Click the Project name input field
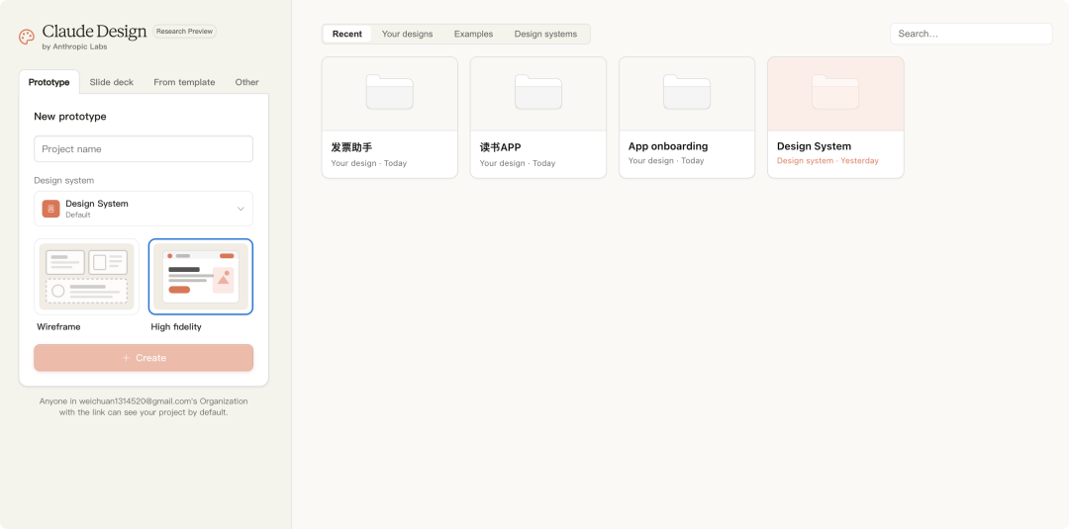The height and width of the screenshot is (529, 1069). (x=144, y=149)
